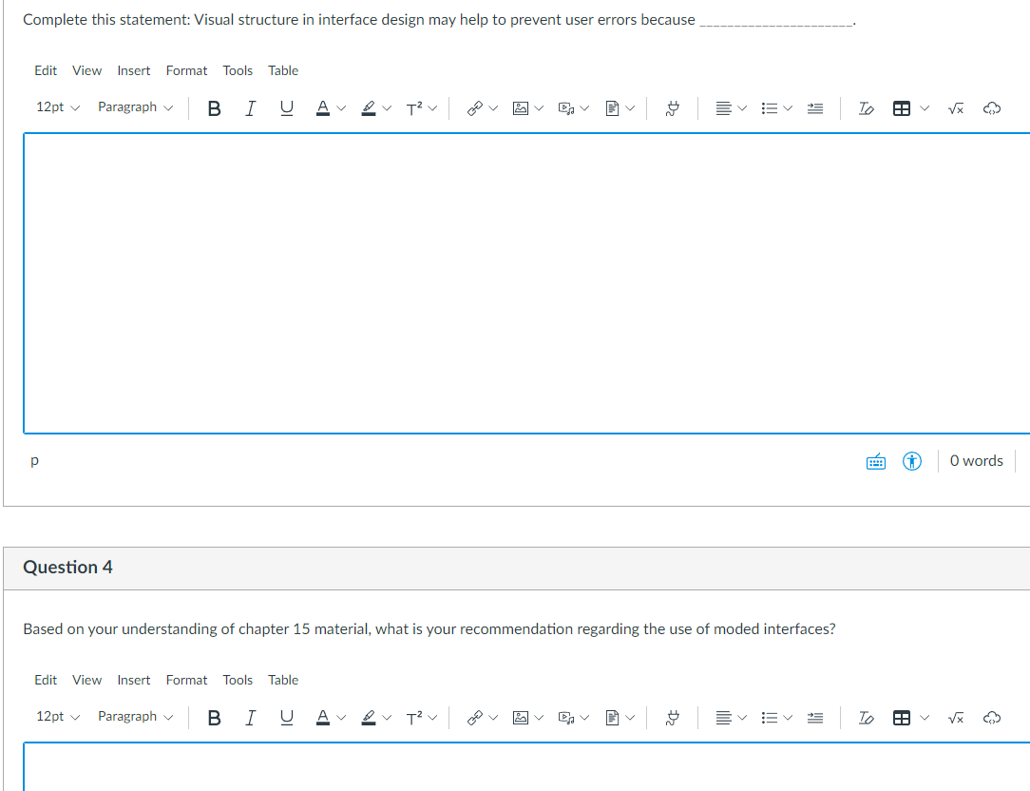Open equation editor in Question 4 toolbar
The width and height of the screenshot is (1030, 791).
coord(956,718)
